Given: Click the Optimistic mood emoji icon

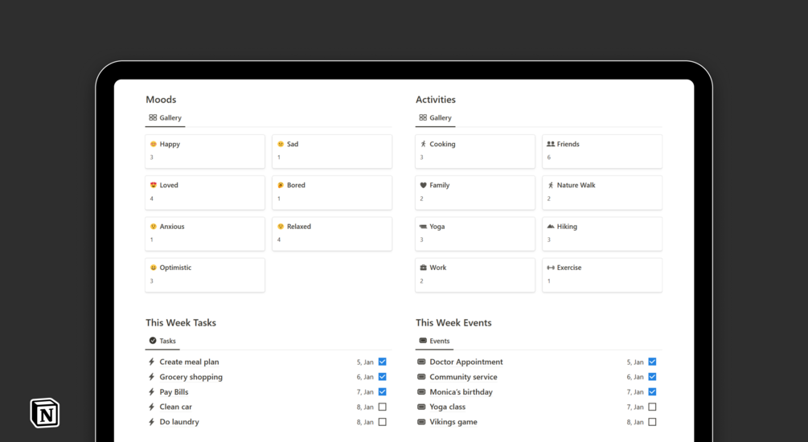Looking at the screenshot, I should pos(153,268).
